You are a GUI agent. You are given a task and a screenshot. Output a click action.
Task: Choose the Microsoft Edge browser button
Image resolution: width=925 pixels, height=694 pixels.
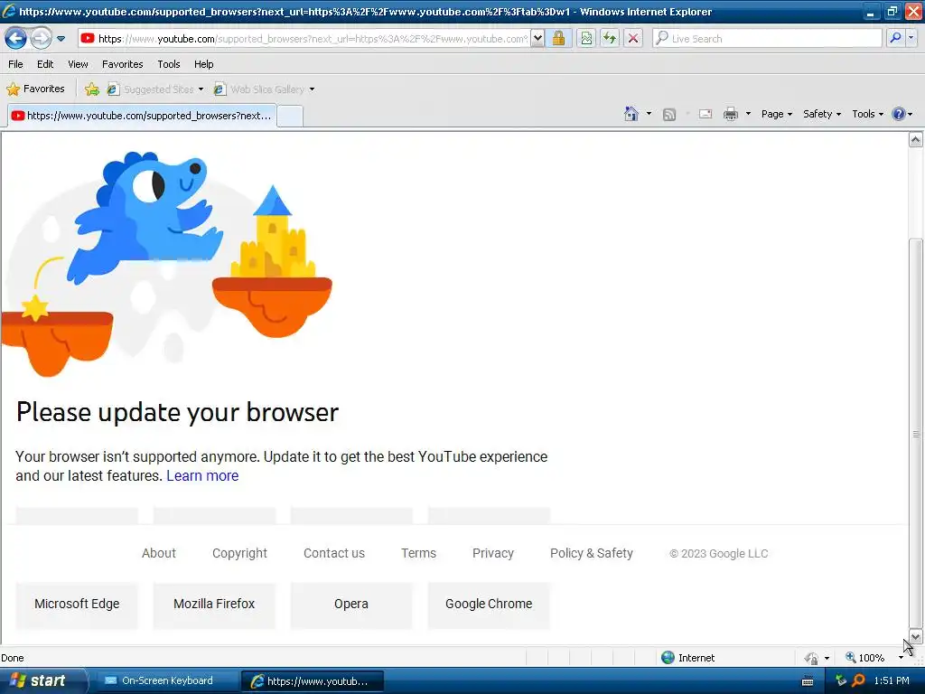click(77, 605)
